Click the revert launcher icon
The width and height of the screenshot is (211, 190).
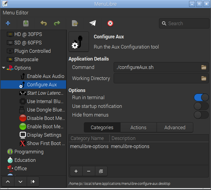coord(75,23)
